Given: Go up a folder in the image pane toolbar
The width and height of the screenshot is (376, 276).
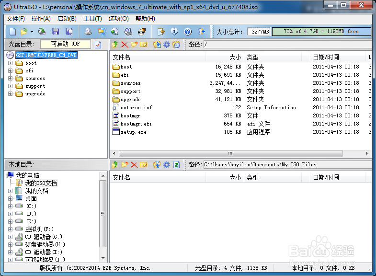Looking at the screenshot, I should click(x=115, y=45).
